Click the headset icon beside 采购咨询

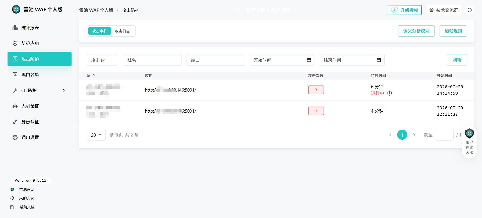(x=12, y=198)
